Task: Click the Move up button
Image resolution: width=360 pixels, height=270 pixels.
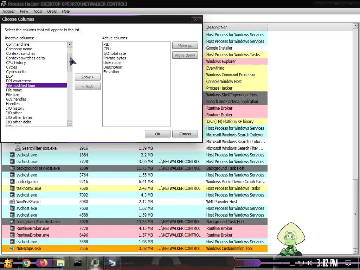Action: click(x=185, y=45)
